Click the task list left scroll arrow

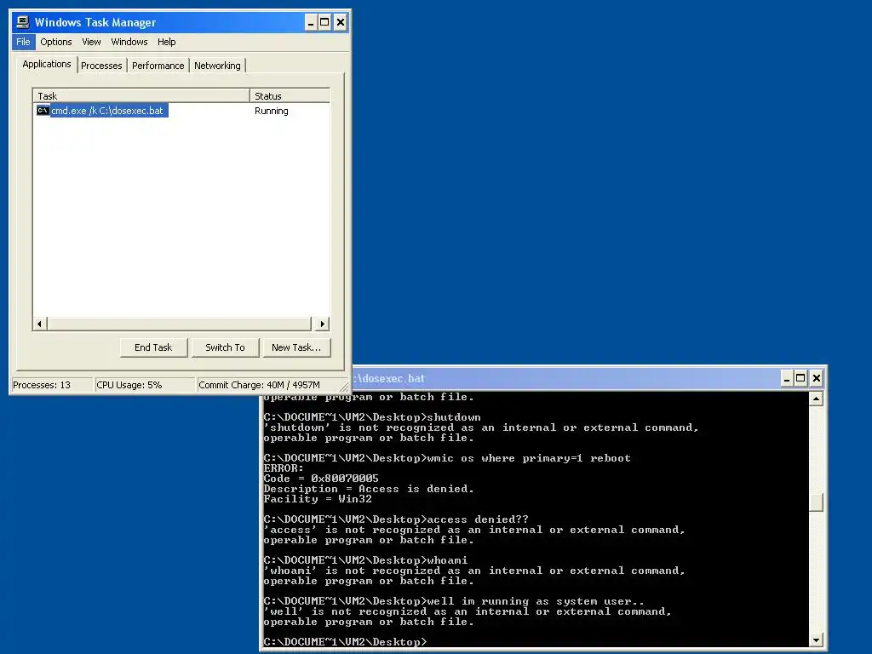39,324
